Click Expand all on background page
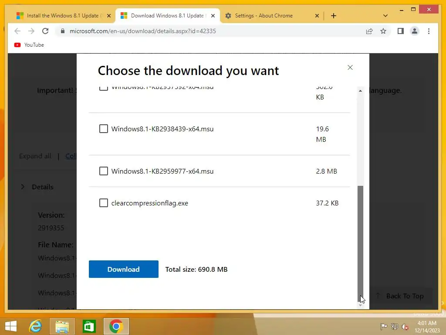The image size is (446, 335). [x=35, y=156]
